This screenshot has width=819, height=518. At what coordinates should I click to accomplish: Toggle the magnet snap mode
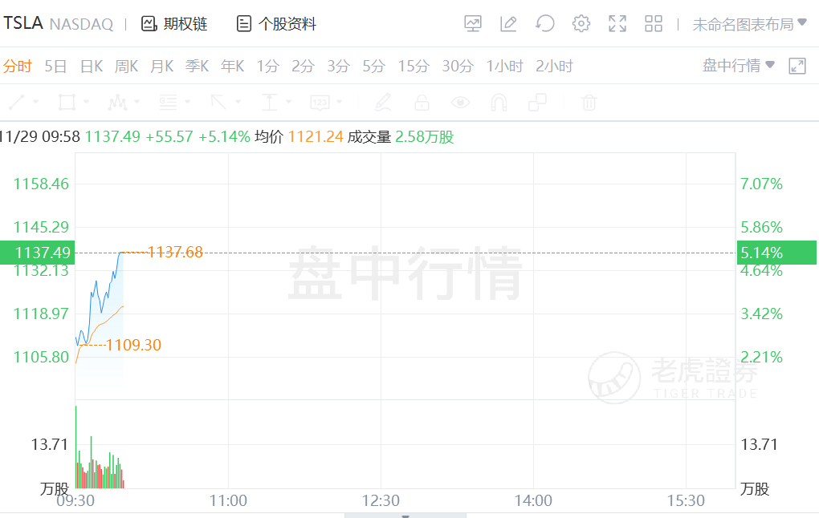pos(499,103)
